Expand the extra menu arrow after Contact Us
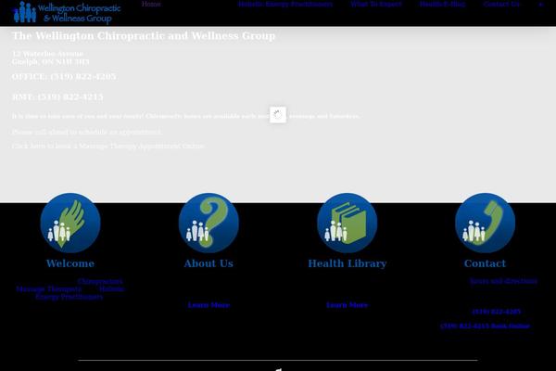Viewport: 556px width, 371px height. (541, 5)
